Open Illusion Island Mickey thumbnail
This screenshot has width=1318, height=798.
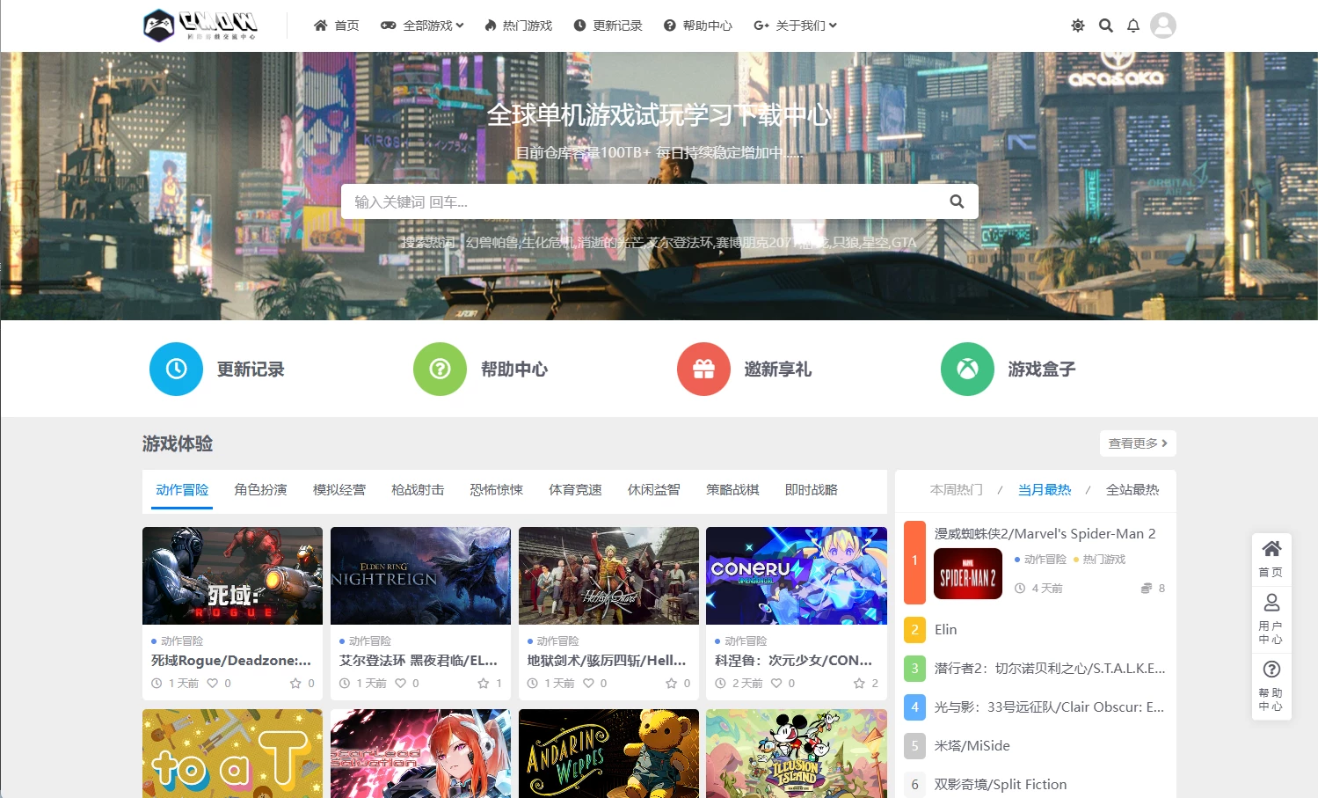[x=797, y=753]
